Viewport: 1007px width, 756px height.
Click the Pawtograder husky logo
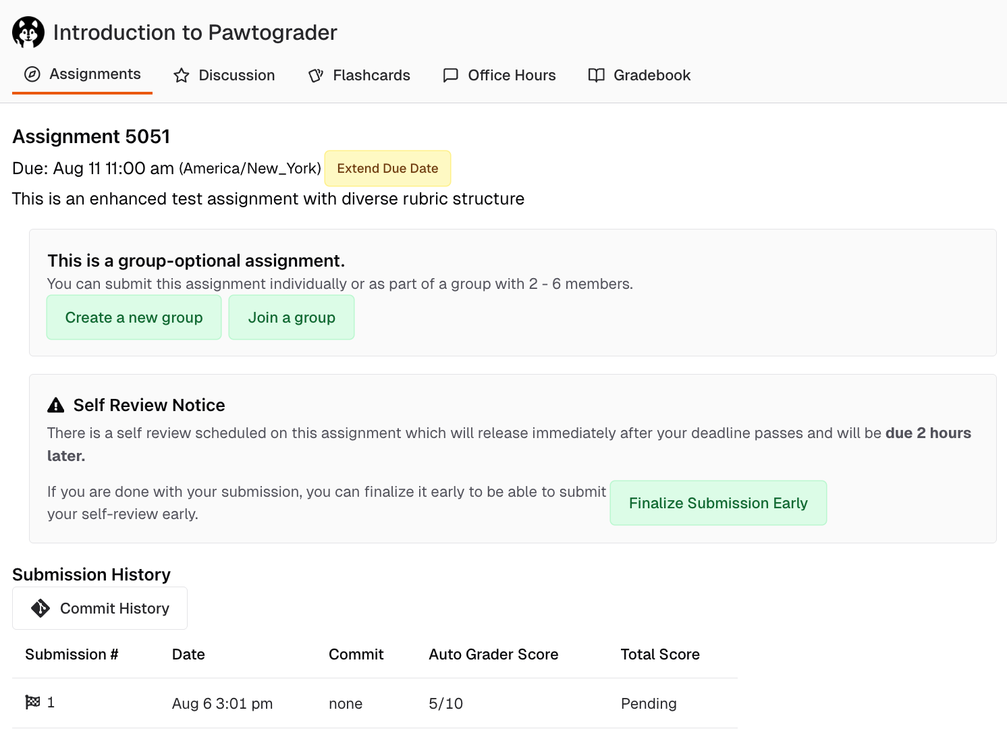28,31
